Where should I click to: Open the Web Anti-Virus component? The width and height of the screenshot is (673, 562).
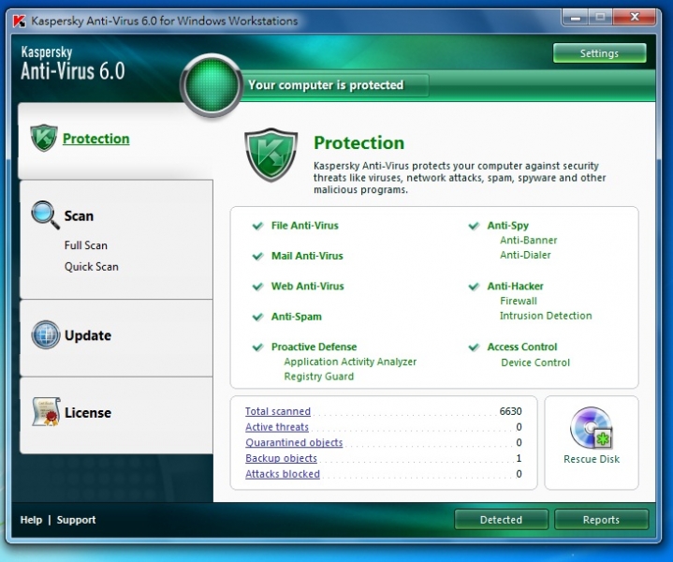(307, 287)
